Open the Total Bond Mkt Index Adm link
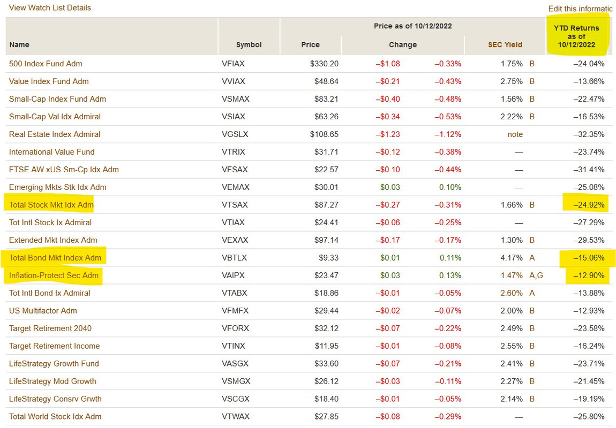This screenshot has width=616, height=428. 55,258
